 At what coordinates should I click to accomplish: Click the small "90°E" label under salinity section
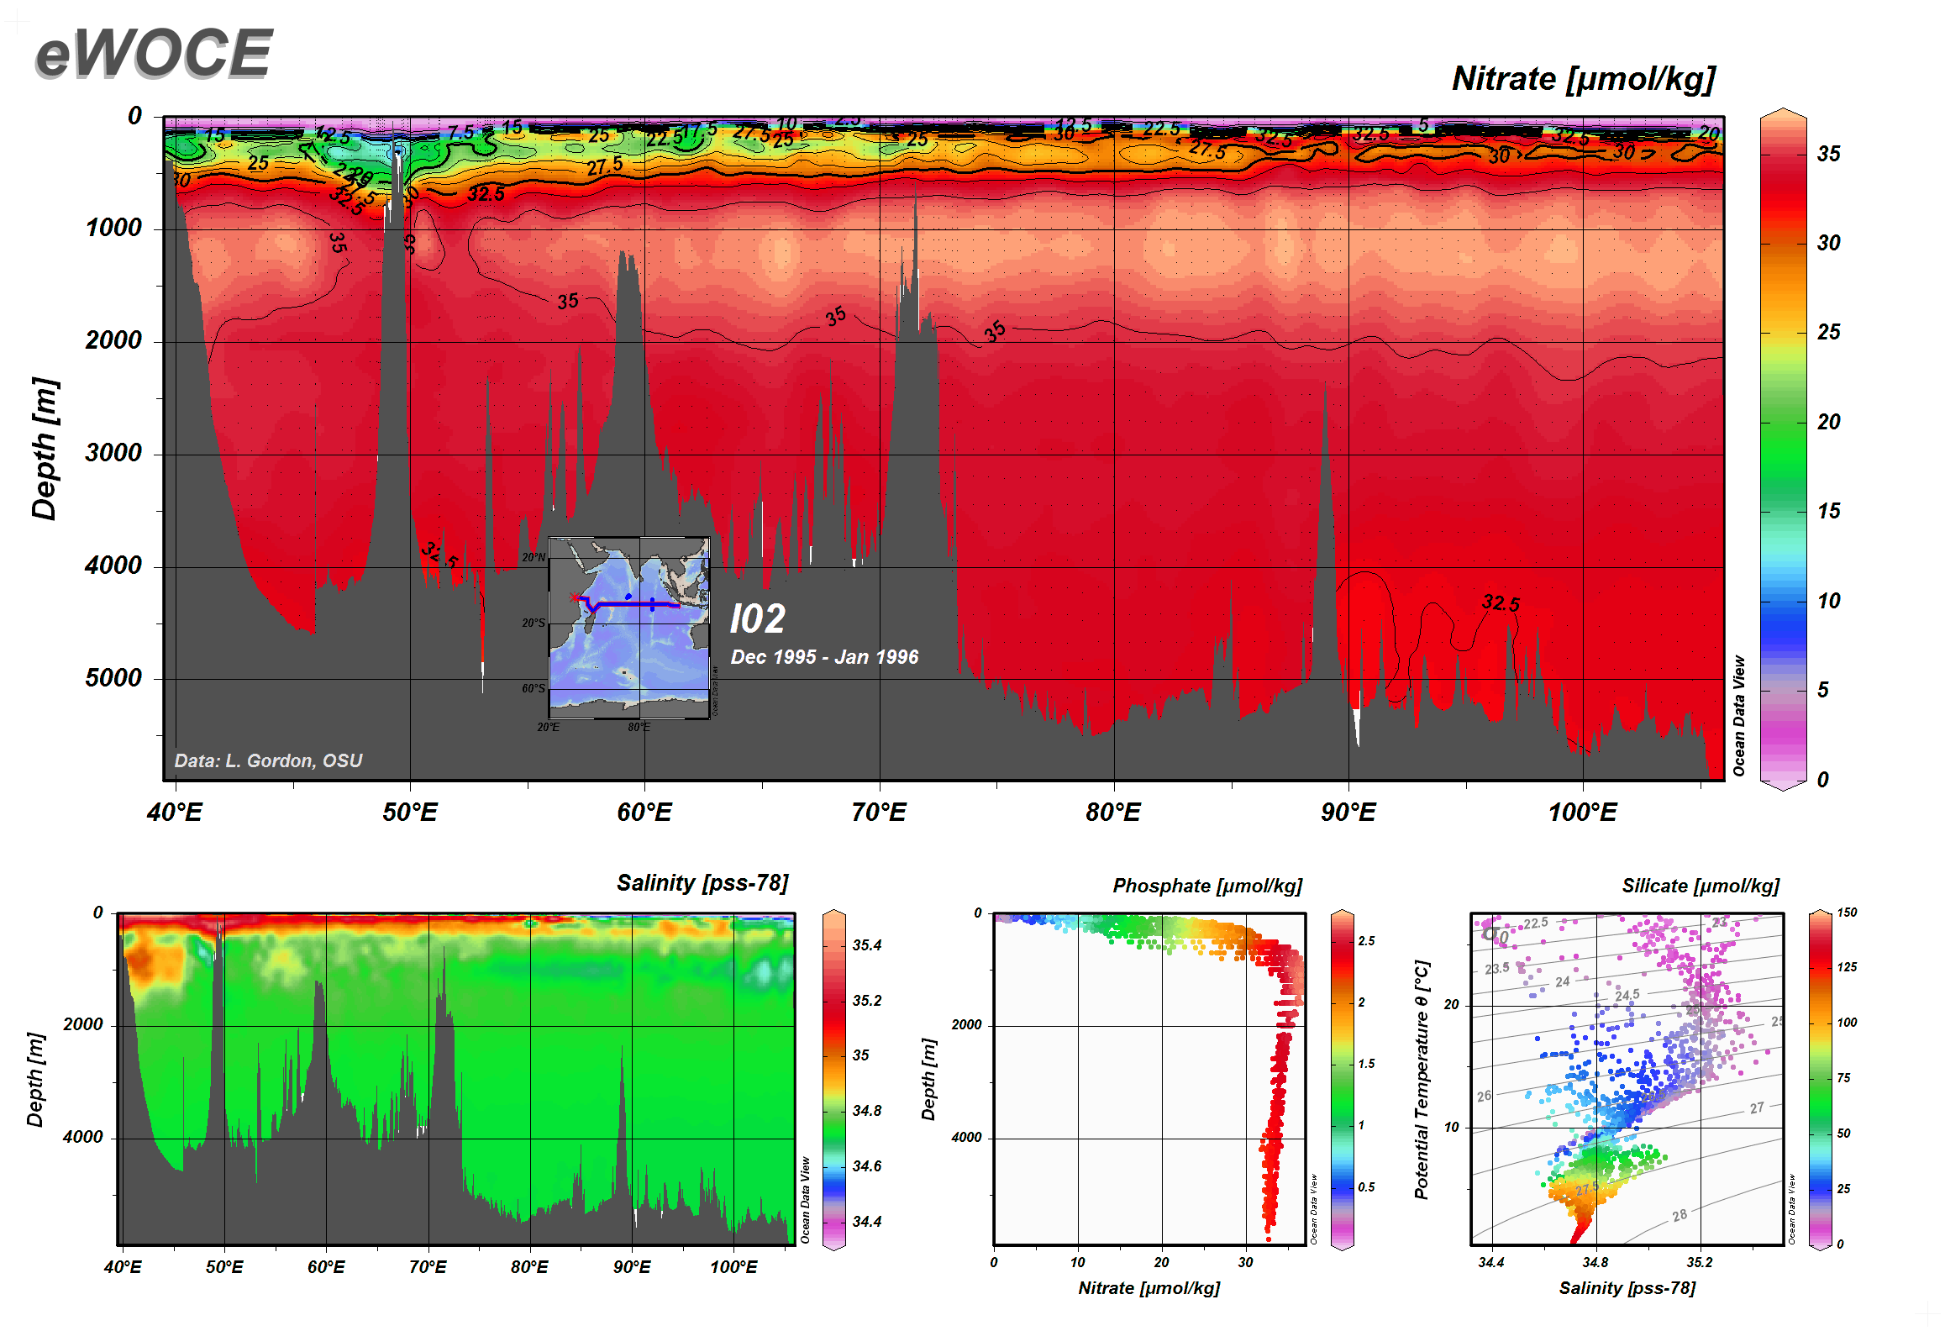click(x=632, y=1267)
